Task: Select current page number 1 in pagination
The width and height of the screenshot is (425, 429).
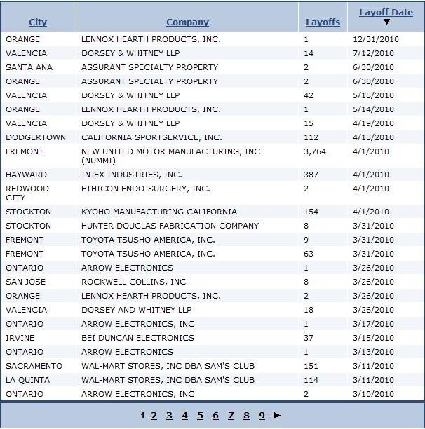Action: point(142,415)
